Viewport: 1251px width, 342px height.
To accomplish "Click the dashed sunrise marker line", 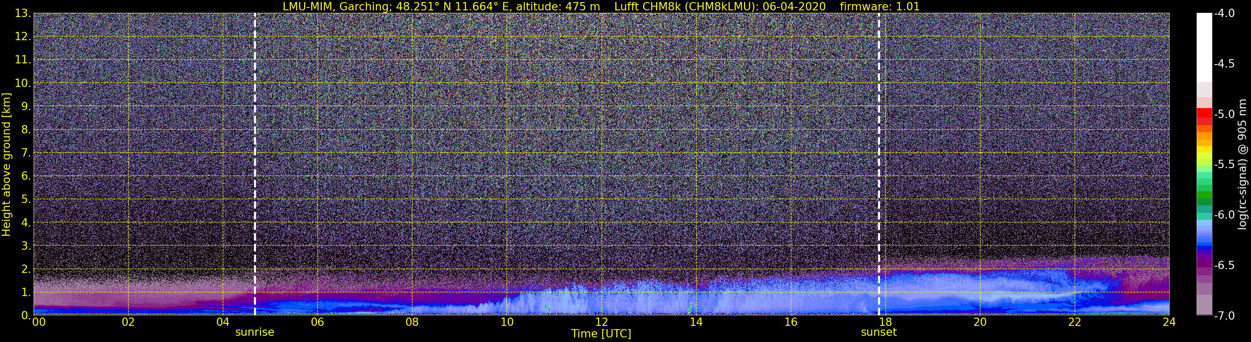I will pos(255,164).
